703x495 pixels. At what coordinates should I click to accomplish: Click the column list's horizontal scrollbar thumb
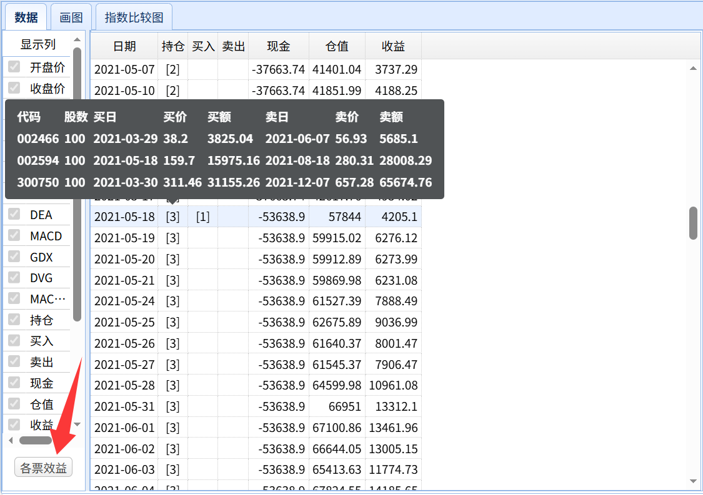tap(36, 440)
